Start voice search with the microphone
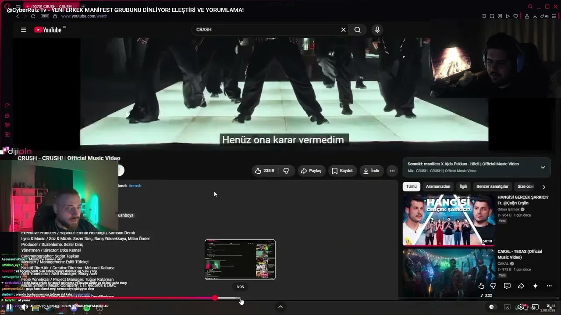 pos(377,30)
